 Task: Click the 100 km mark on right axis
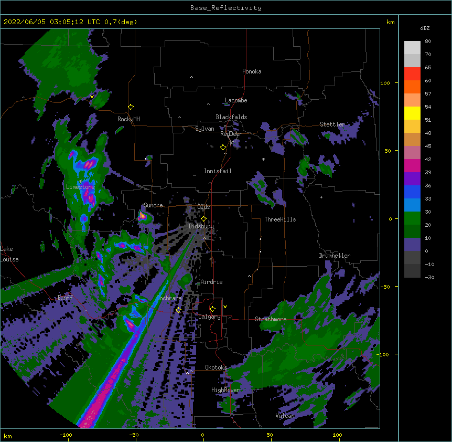tap(385, 83)
